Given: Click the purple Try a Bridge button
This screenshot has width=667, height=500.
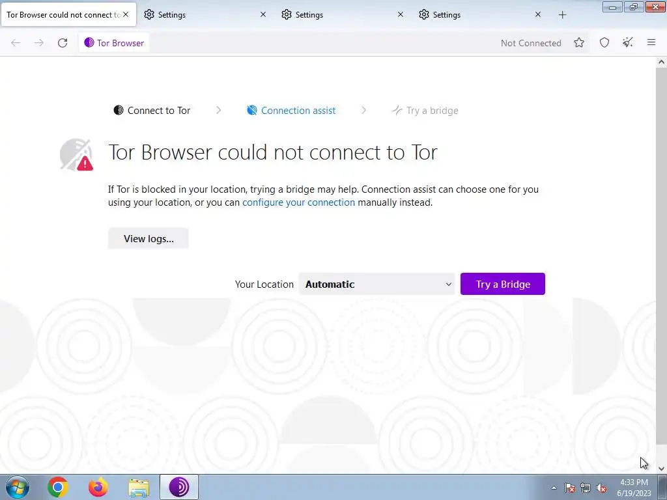Looking at the screenshot, I should [502, 284].
